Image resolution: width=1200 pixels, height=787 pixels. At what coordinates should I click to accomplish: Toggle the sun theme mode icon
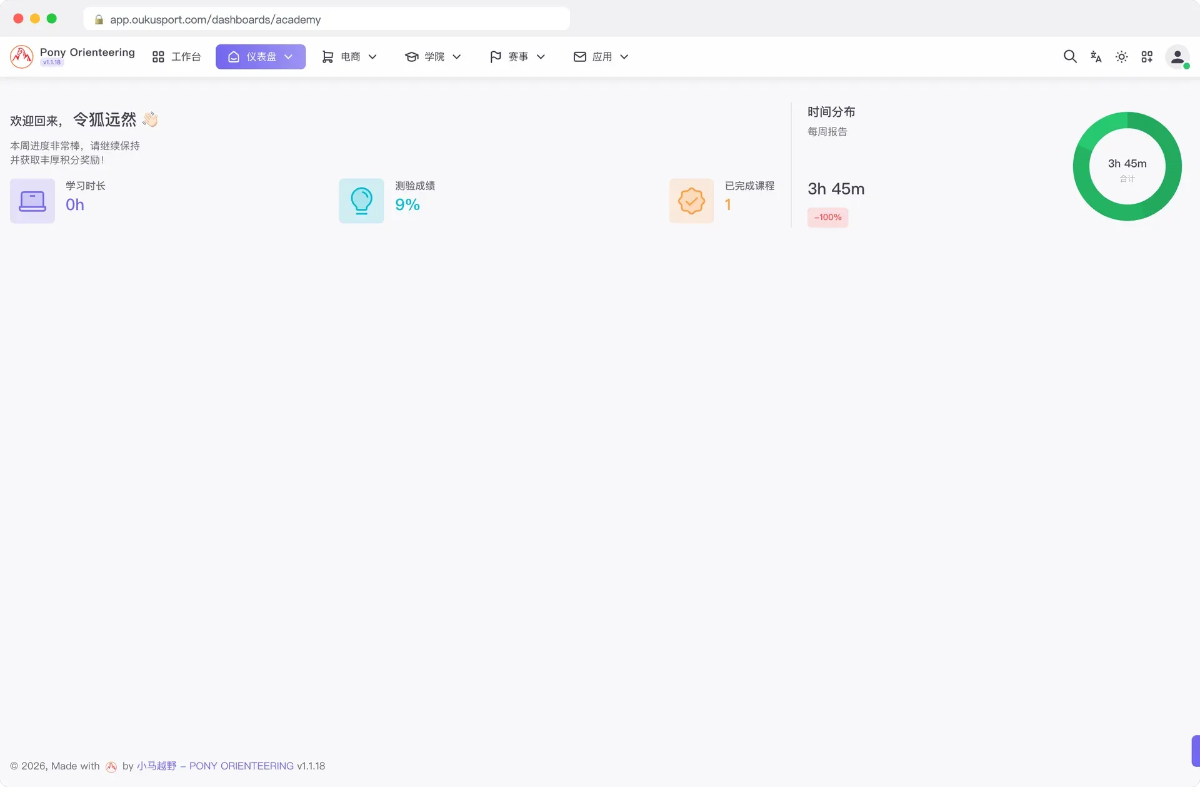click(x=1121, y=56)
